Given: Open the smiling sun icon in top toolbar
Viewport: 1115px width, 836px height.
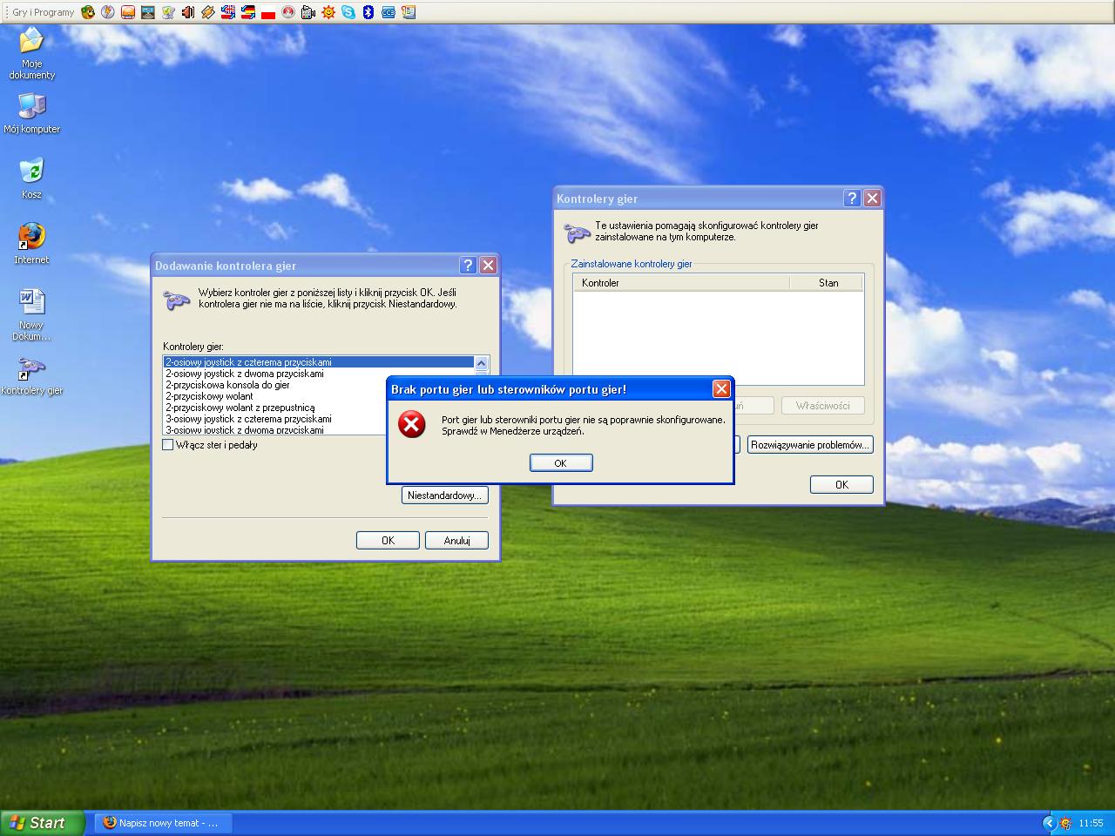Looking at the screenshot, I should click(x=328, y=12).
